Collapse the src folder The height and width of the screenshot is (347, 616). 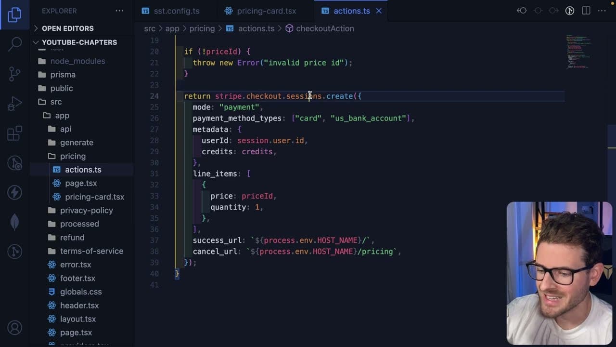click(56, 102)
